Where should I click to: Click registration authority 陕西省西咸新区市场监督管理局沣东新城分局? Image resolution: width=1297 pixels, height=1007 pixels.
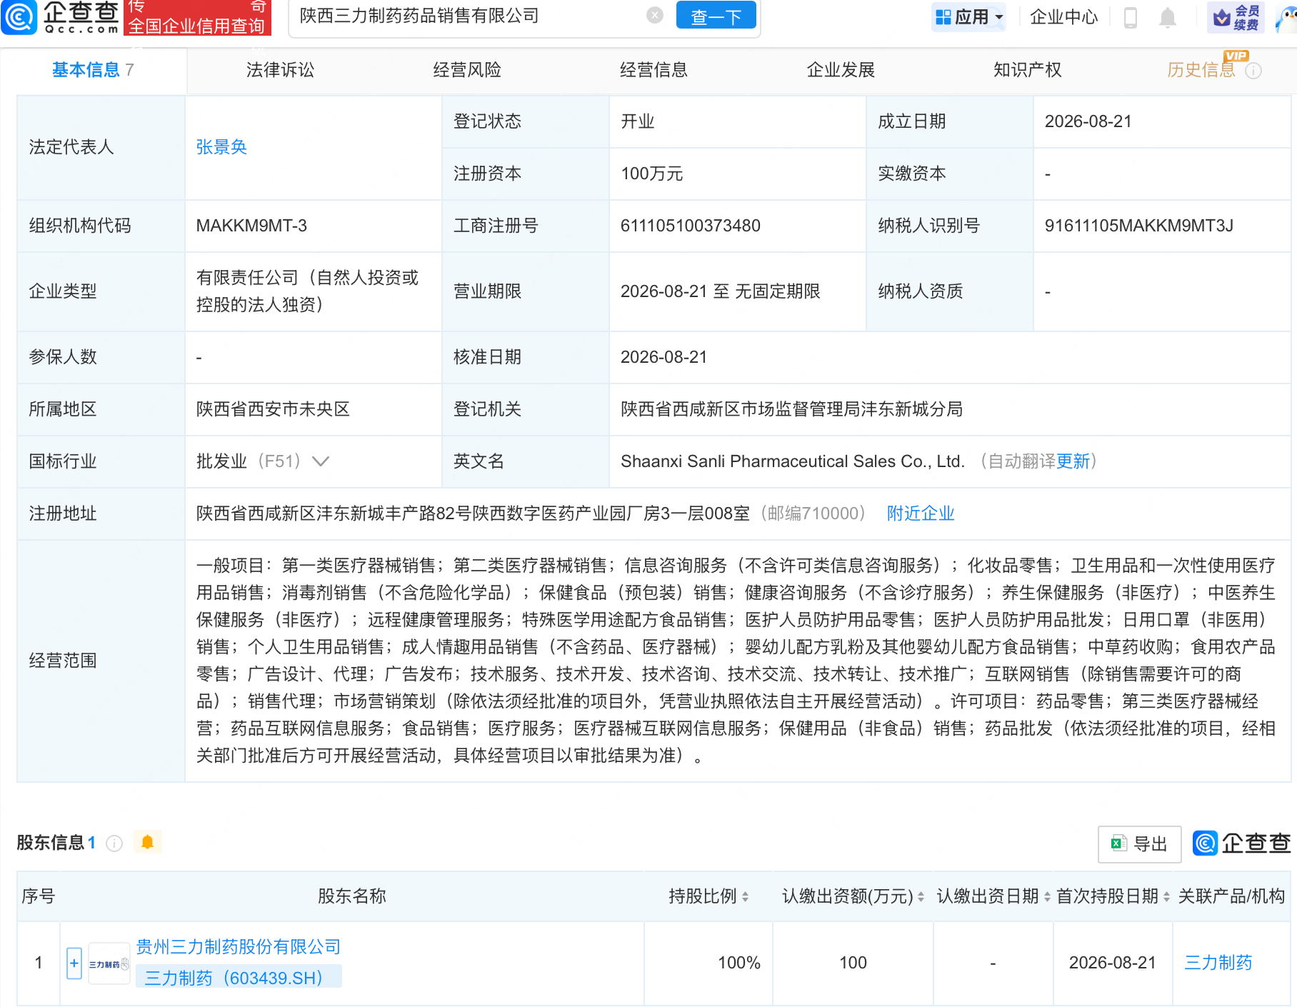pyautogui.click(x=791, y=409)
